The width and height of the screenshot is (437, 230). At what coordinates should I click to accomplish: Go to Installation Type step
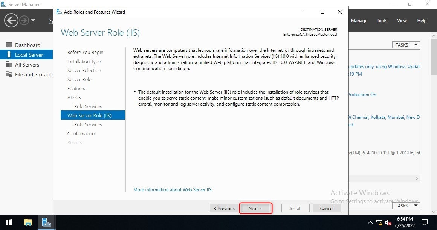84,62
